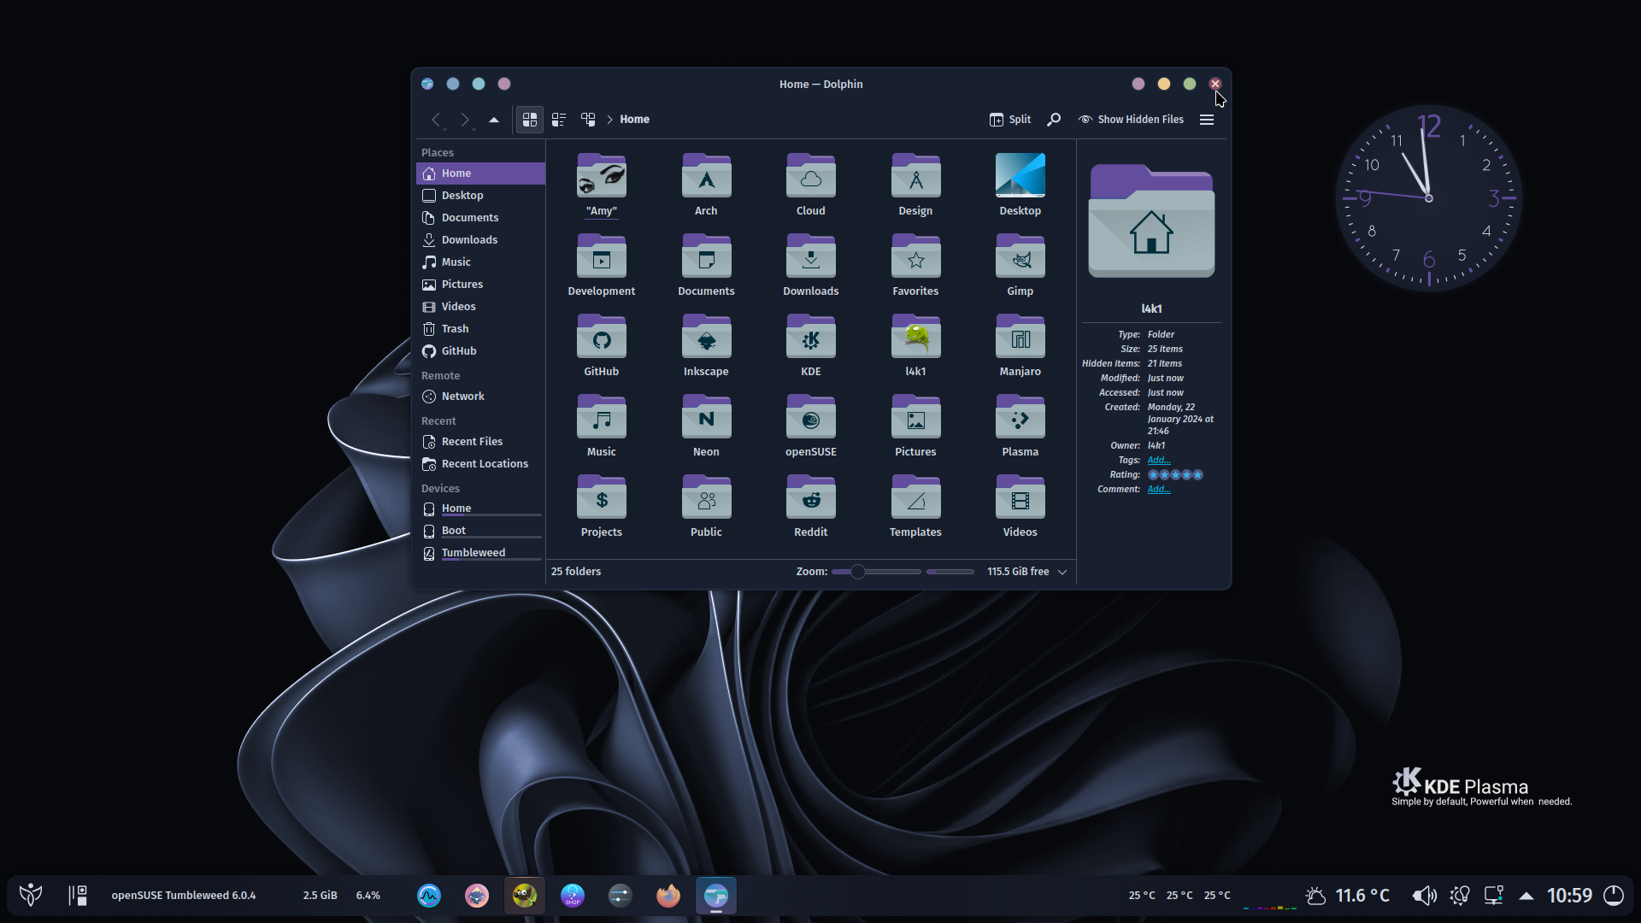
Task: Open the Design folder
Action: (x=915, y=185)
